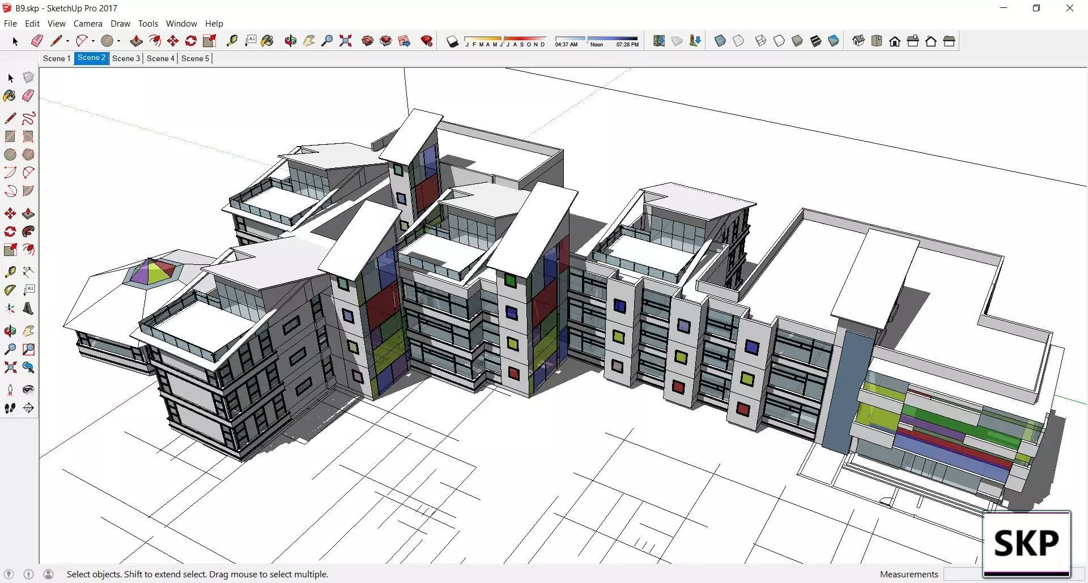Viewport: 1088px width, 583px height.
Task: Switch to Scene 4 tab
Action: (160, 58)
